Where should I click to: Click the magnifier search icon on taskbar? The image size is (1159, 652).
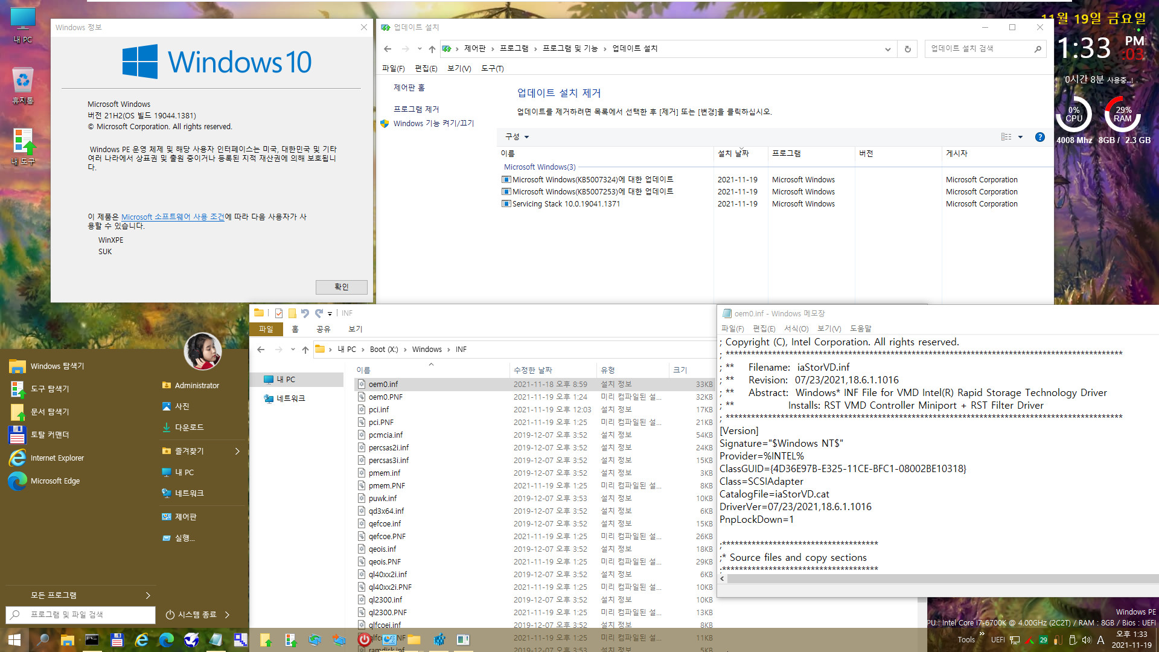pyautogui.click(x=43, y=640)
